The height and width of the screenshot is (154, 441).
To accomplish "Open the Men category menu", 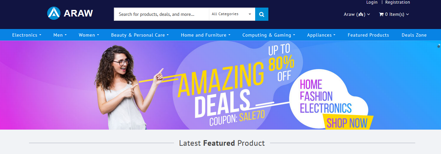I will click(60, 35).
